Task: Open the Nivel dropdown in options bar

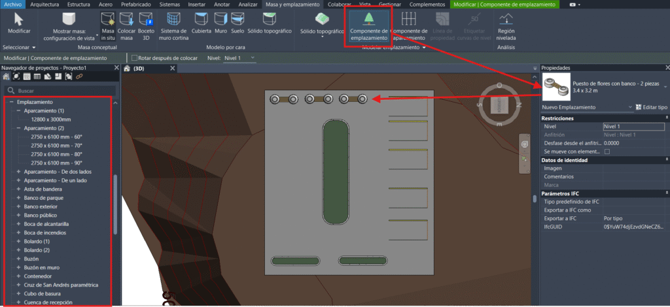Action: [240, 58]
